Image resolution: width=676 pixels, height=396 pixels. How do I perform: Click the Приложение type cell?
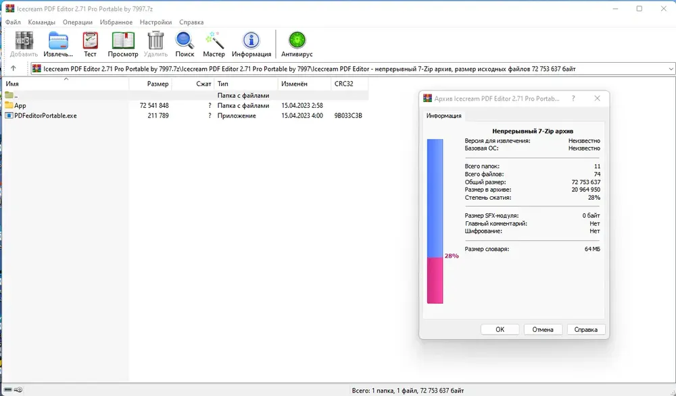[x=237, y=116]
